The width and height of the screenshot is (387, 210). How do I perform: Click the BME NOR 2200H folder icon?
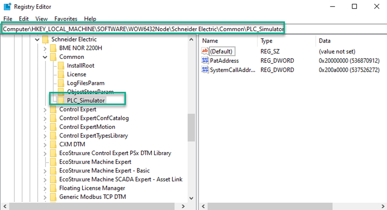coord(53,48)
